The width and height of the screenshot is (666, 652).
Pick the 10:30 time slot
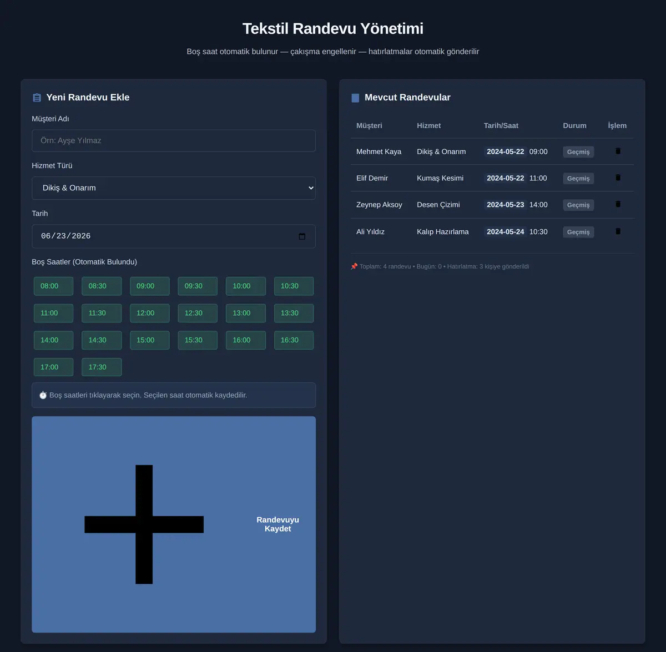point(294,286)
